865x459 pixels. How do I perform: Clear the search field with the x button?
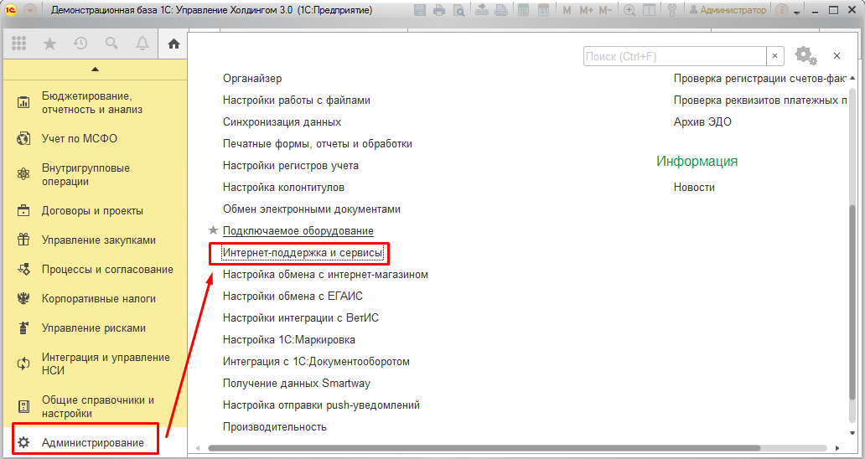[775, 56]
